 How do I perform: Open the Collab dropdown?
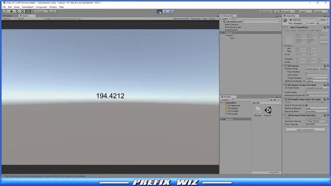tap(266, 11)
